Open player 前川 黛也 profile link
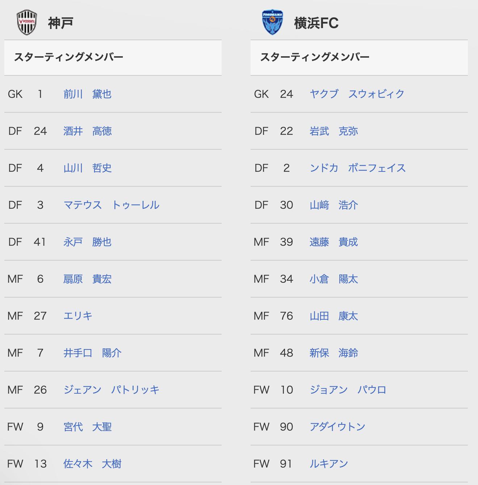The width and height of the screenshot is (478, 485). 87,94
